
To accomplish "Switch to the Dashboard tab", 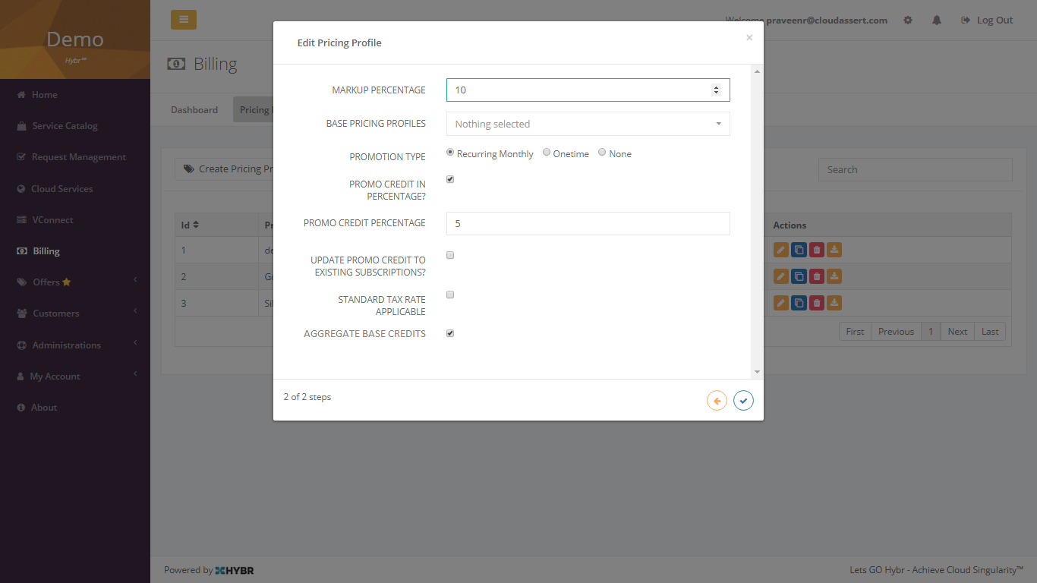I will [194, 109].
